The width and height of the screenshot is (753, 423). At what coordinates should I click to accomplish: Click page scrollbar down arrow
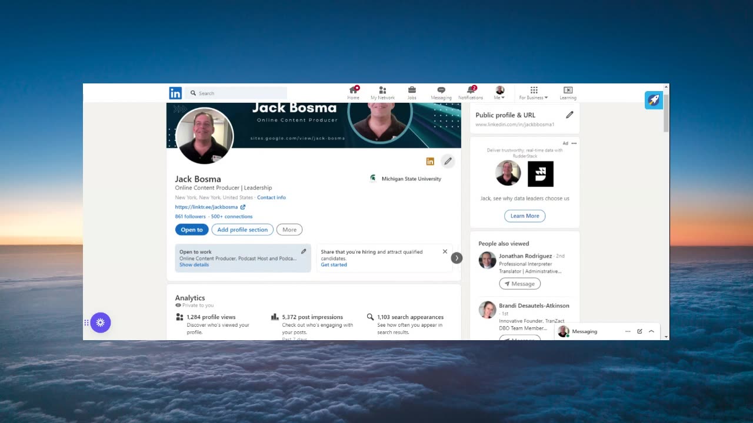(666, 337)
